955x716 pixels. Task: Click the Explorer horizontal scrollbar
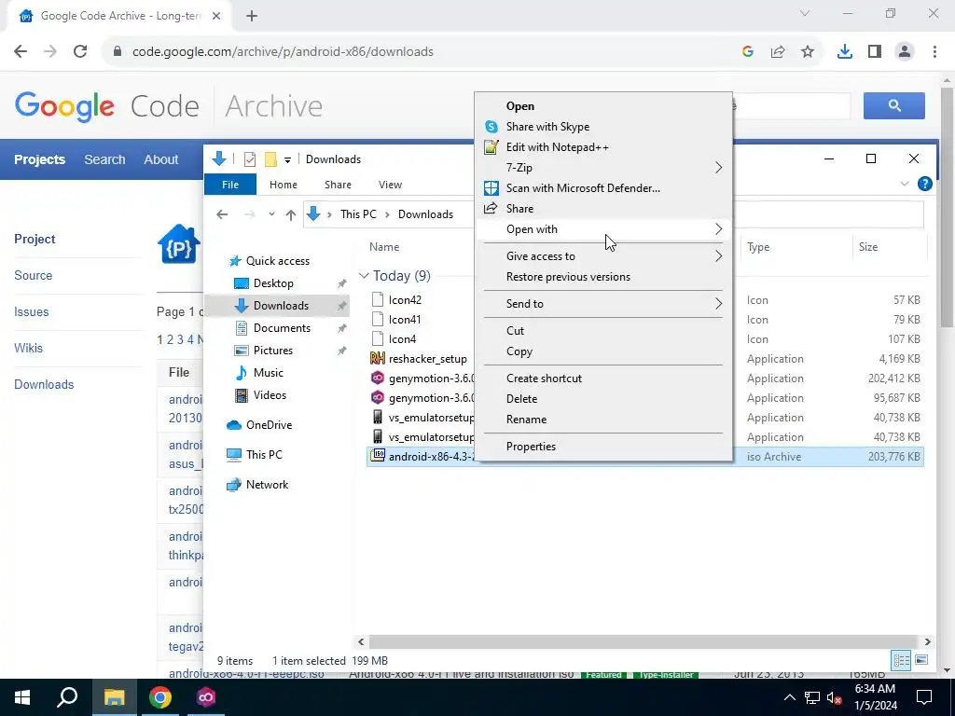(644, 641)
